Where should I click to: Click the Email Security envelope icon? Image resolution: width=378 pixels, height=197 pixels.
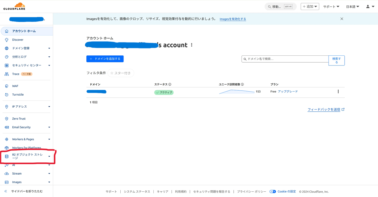click(x=7, y=127)
